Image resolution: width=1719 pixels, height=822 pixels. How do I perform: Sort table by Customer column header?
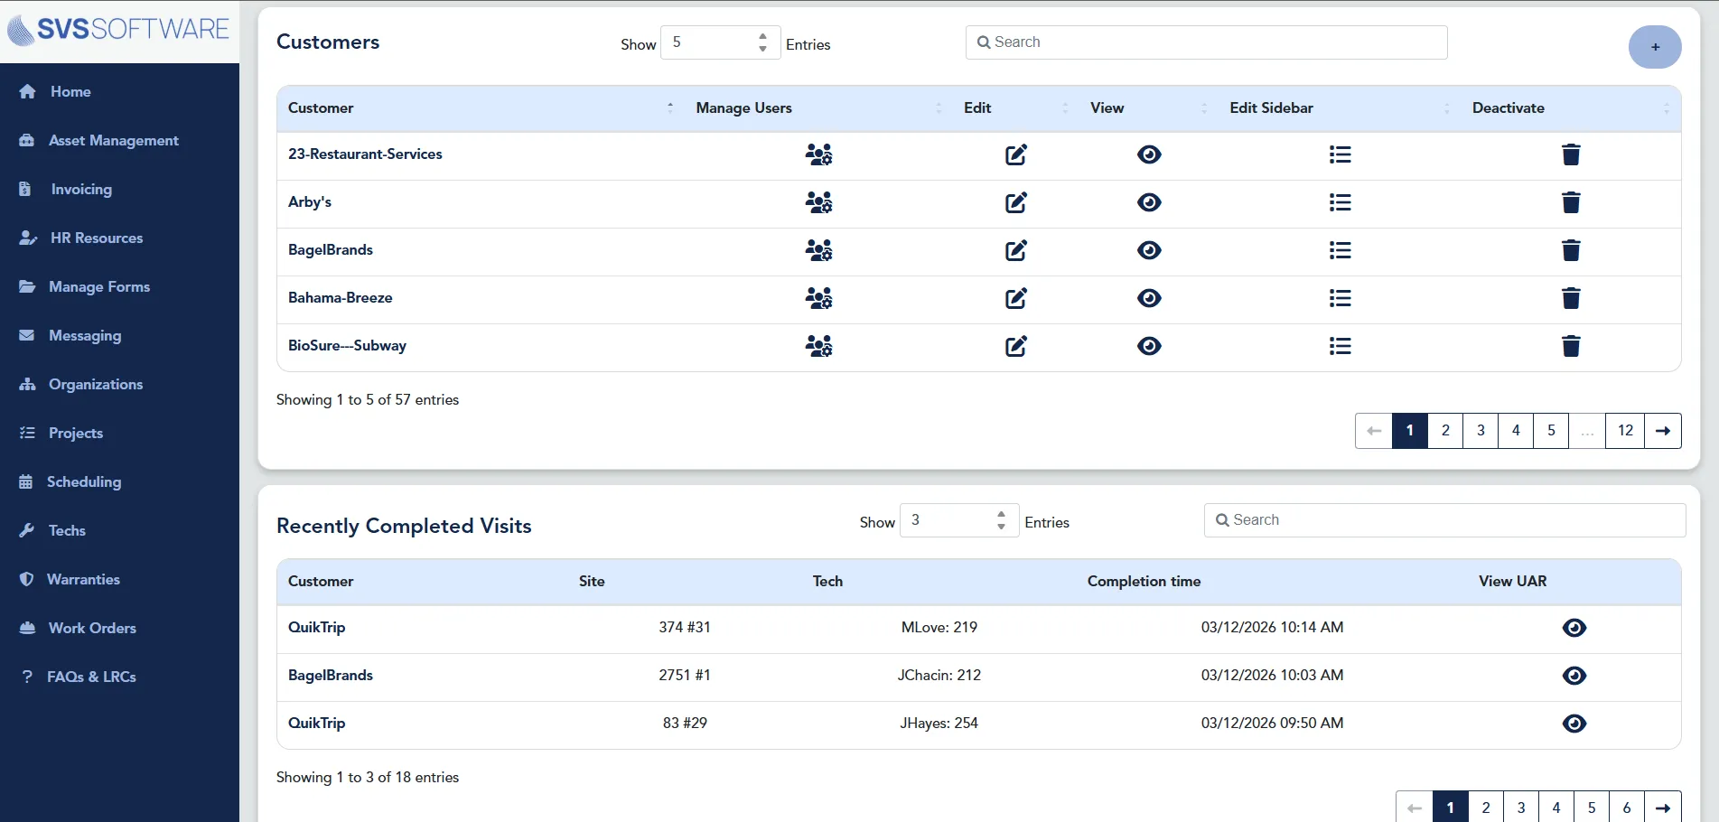click(x=481, y=108)
